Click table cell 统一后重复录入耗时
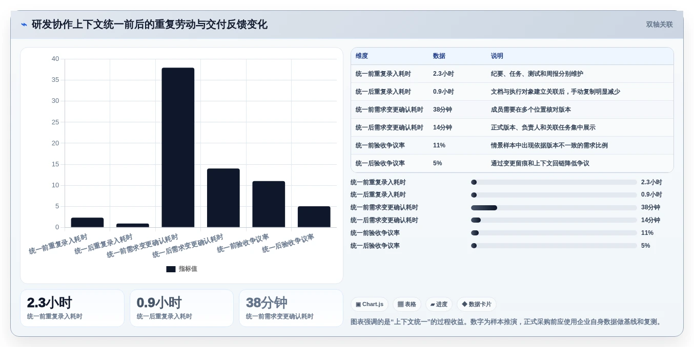694x347 pixels. click(x=383, y=92)
